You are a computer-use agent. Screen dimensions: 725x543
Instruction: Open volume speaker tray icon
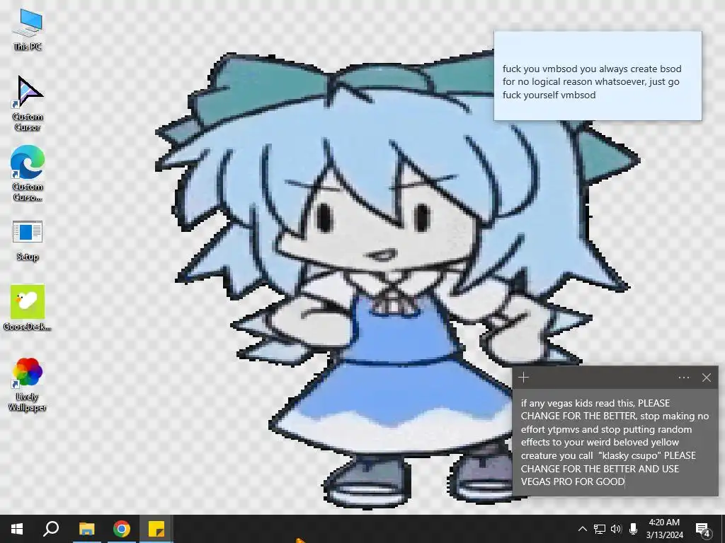pos(616,529)
